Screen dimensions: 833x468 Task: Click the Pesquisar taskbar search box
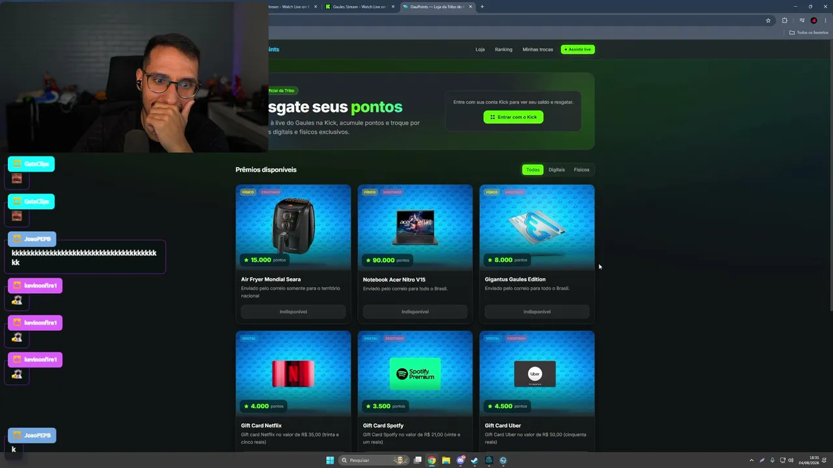374,460
